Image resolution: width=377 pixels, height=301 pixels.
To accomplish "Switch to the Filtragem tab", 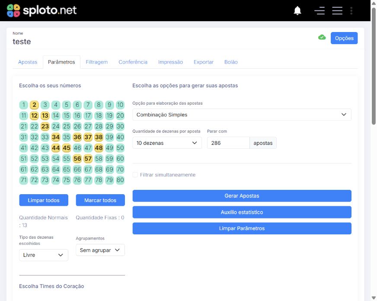I will coord(97,62).
